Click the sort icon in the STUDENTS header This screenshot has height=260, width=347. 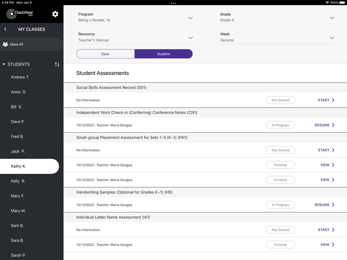pyautogui.click(x=57, y=64)
